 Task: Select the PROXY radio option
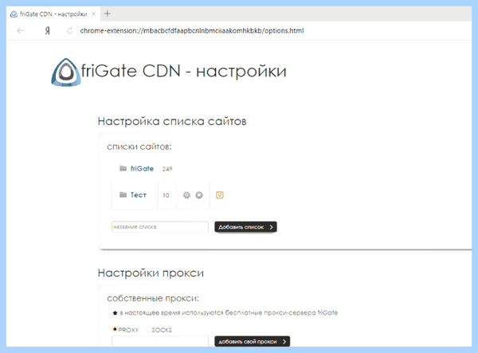115,329
